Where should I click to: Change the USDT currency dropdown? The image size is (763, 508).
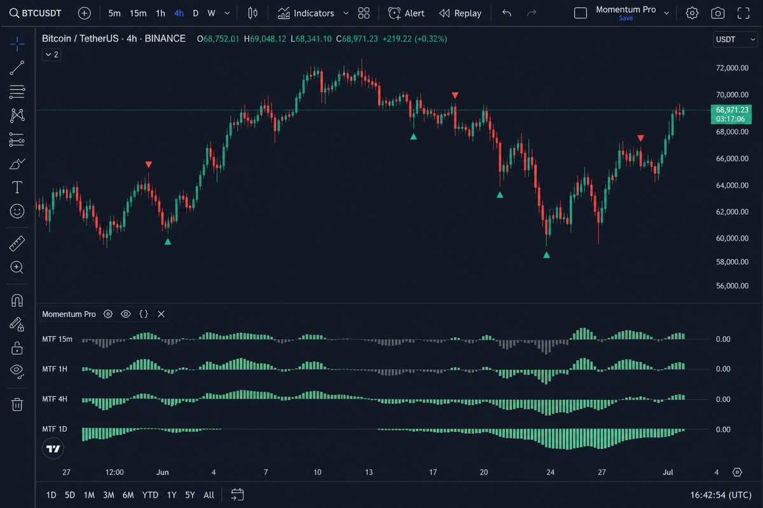tap(736, 39)
